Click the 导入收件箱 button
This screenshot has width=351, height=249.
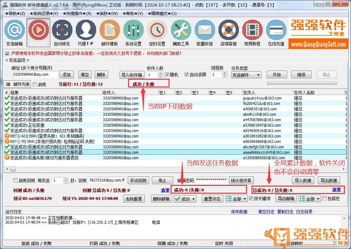132,75
